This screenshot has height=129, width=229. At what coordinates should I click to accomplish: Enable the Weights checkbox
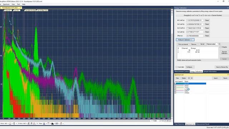(220, 47)
